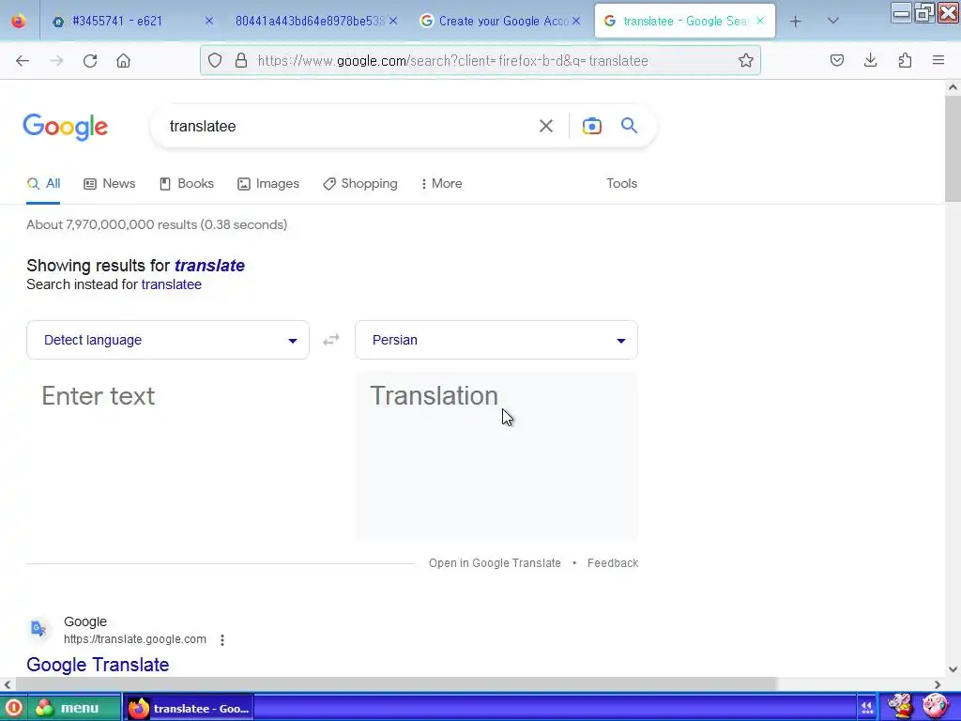Swap the translation languages

click(331, 340)
